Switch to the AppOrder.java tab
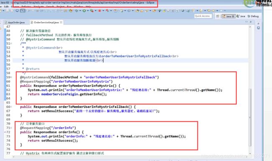 (15, 22)
